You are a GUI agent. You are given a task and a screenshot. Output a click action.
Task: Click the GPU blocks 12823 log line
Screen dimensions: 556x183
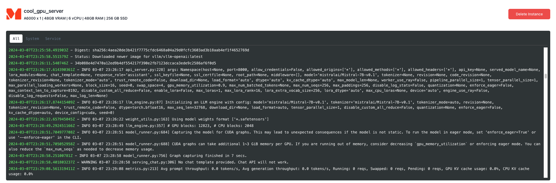[x=131, y=126]
